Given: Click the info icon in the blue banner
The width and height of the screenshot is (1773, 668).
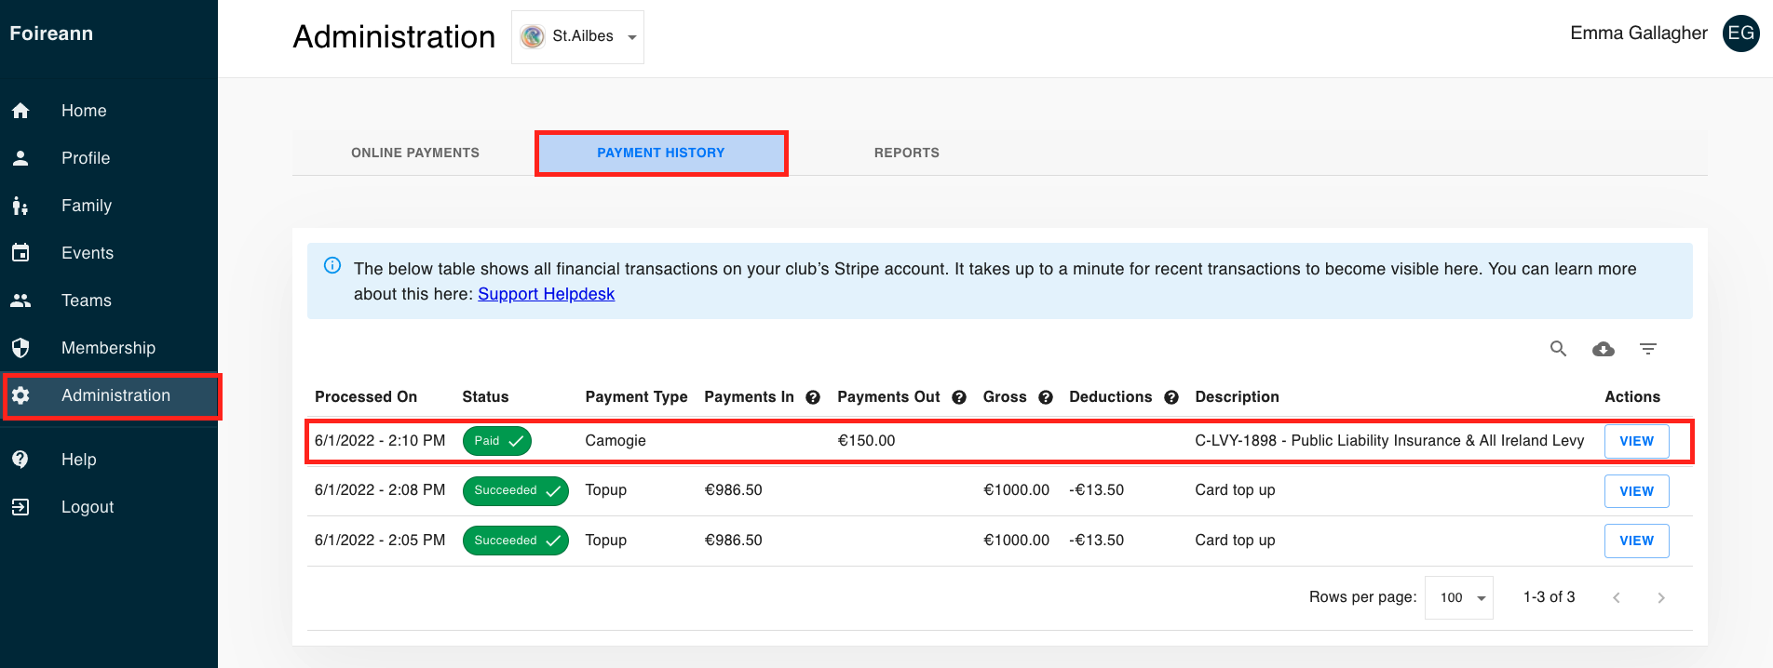Looking at the screenshot, I should pos(332,265).
